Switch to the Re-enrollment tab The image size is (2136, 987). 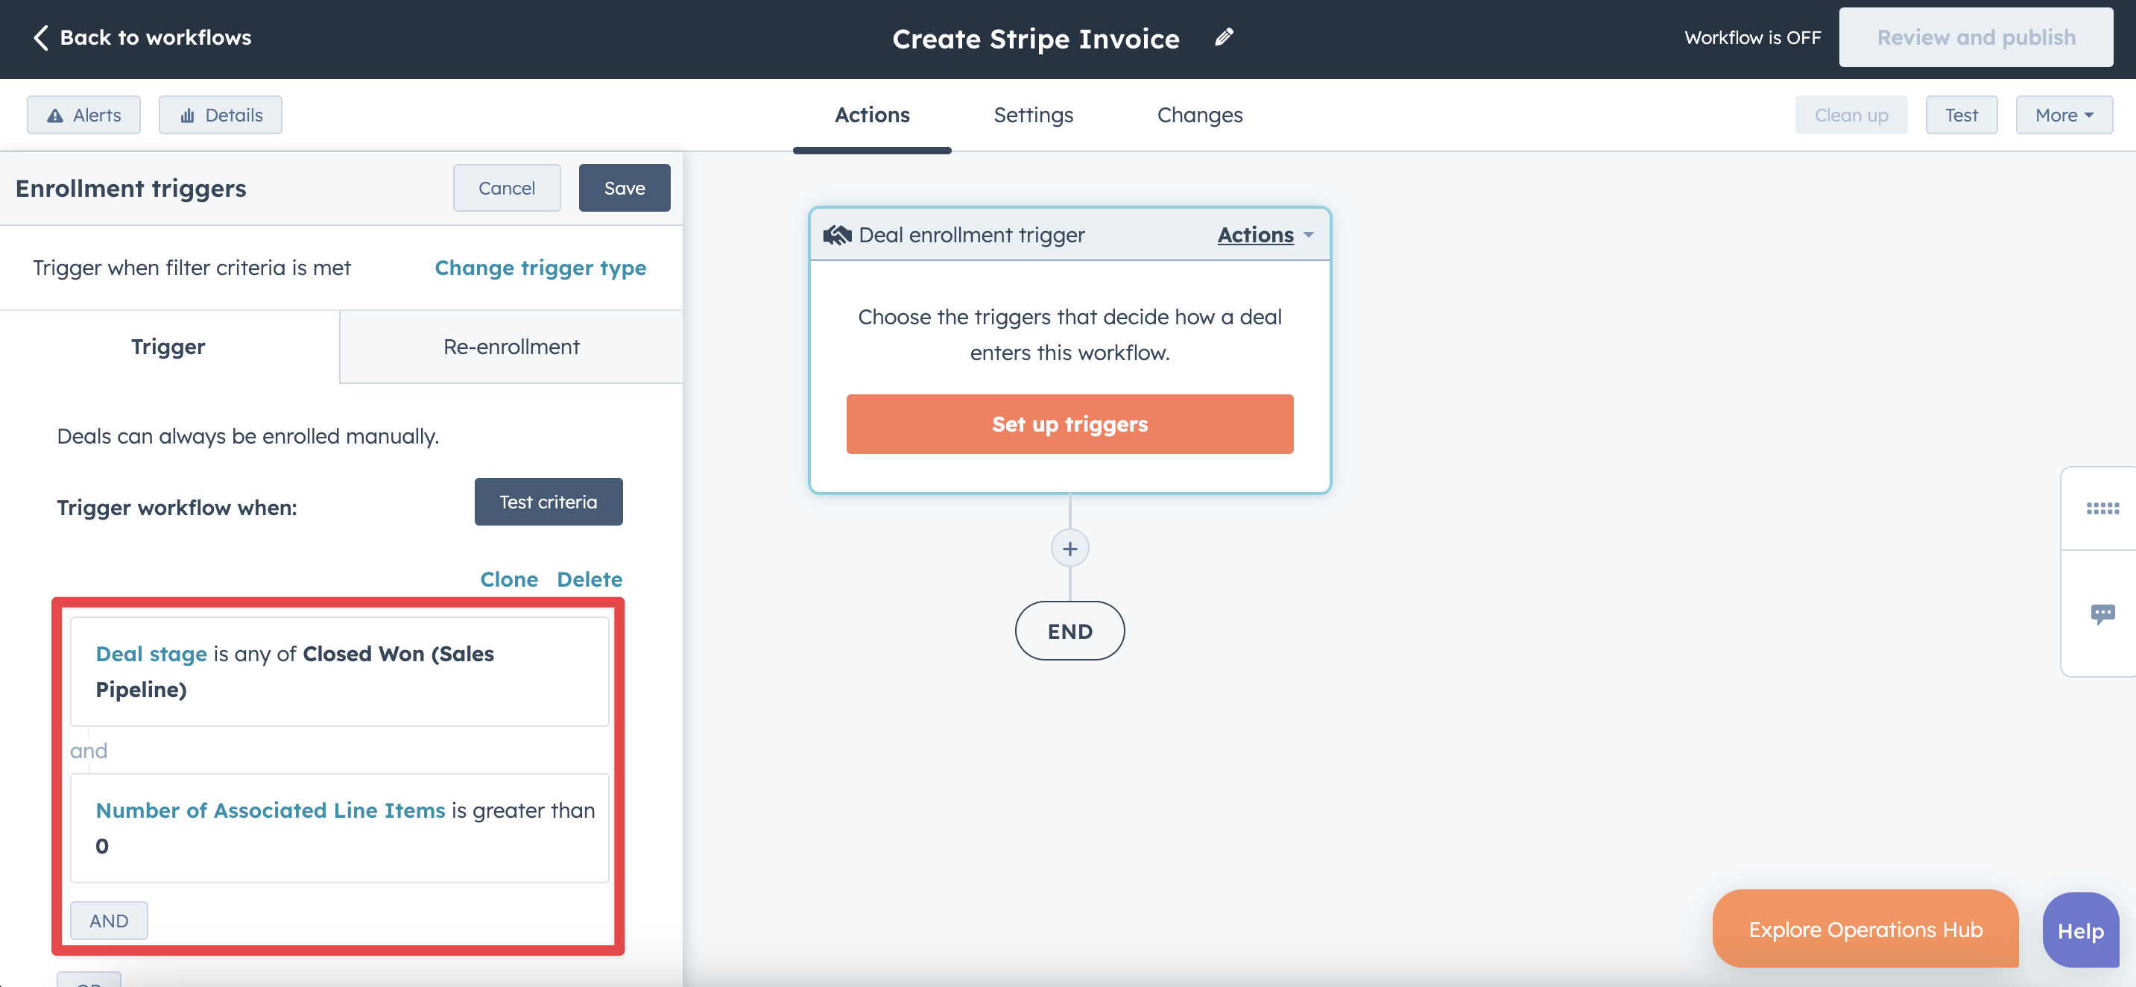[x=511, y=347]
